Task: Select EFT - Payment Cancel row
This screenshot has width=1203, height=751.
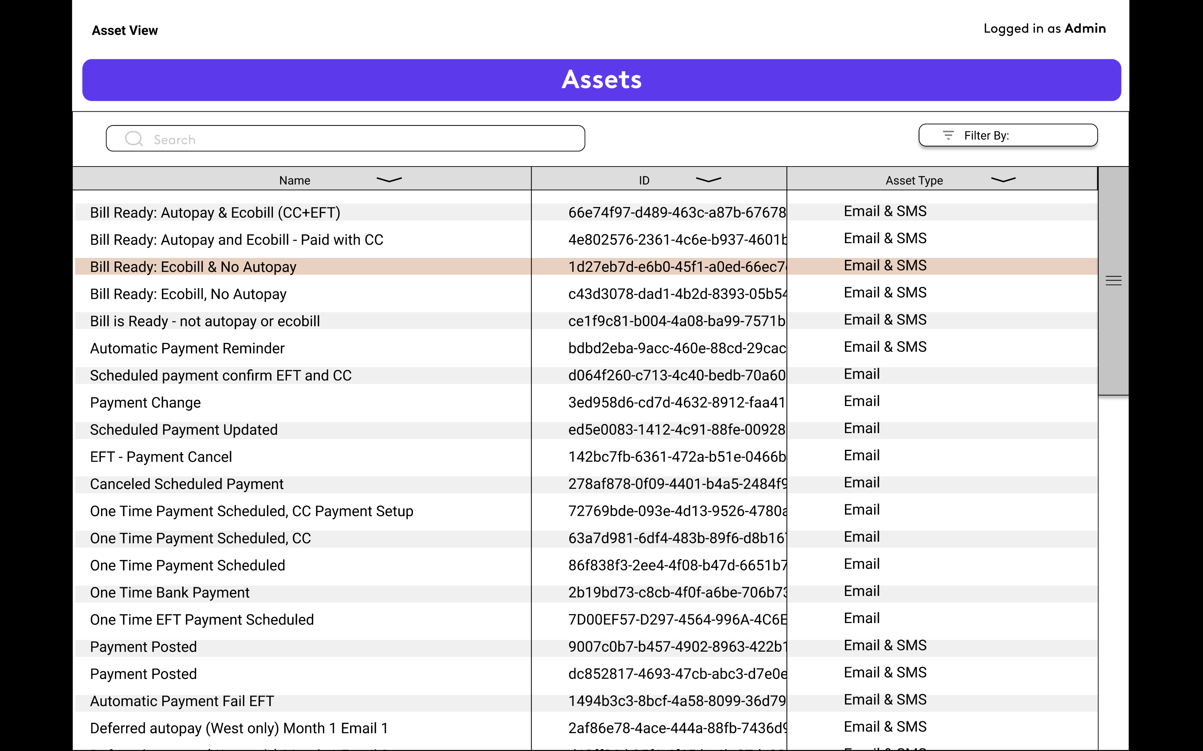Action: [586, 457]
